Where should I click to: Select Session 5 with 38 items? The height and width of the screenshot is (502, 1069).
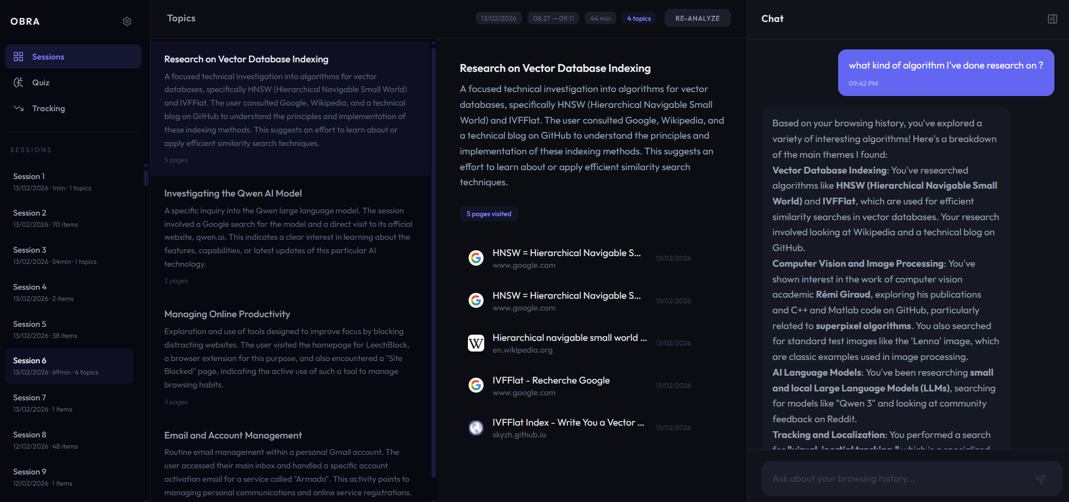pyautogui.click(x=70, y=329)
